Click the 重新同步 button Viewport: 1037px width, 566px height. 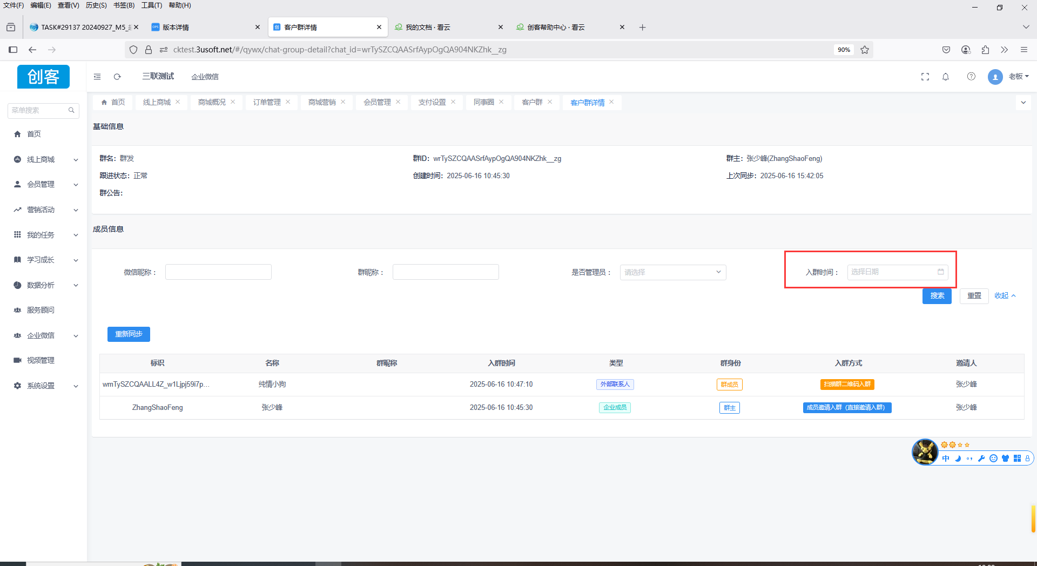(x=129, y=334)
